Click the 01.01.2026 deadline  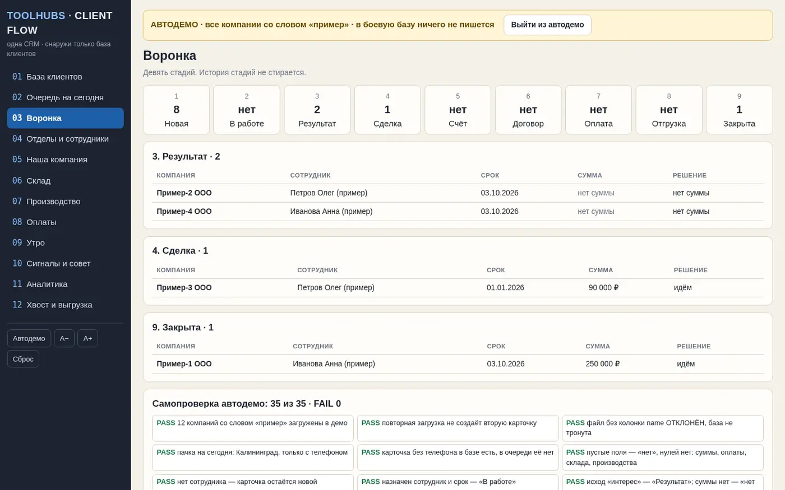click(x=505, y=287)
